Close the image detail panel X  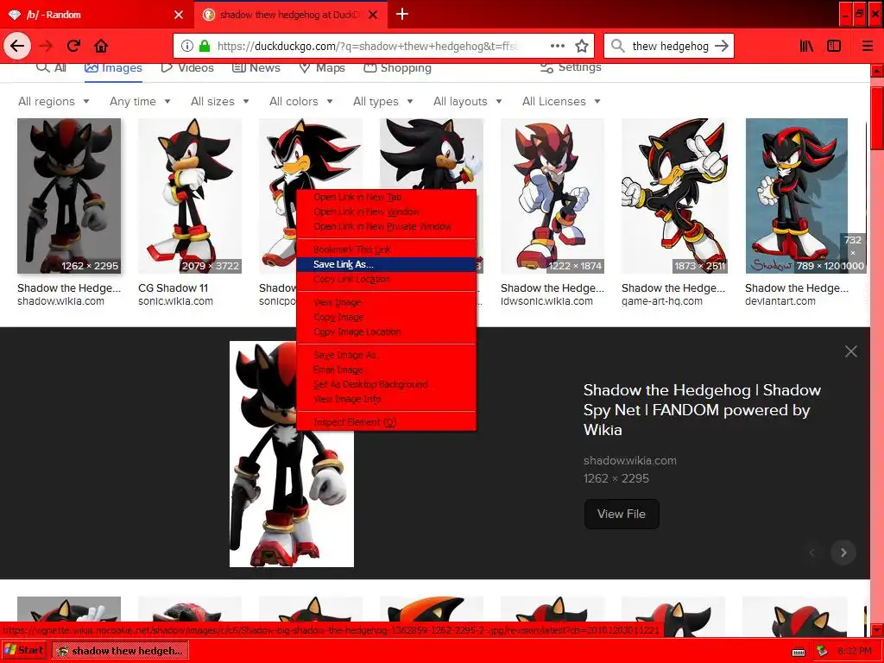click(x=850, y=351)
